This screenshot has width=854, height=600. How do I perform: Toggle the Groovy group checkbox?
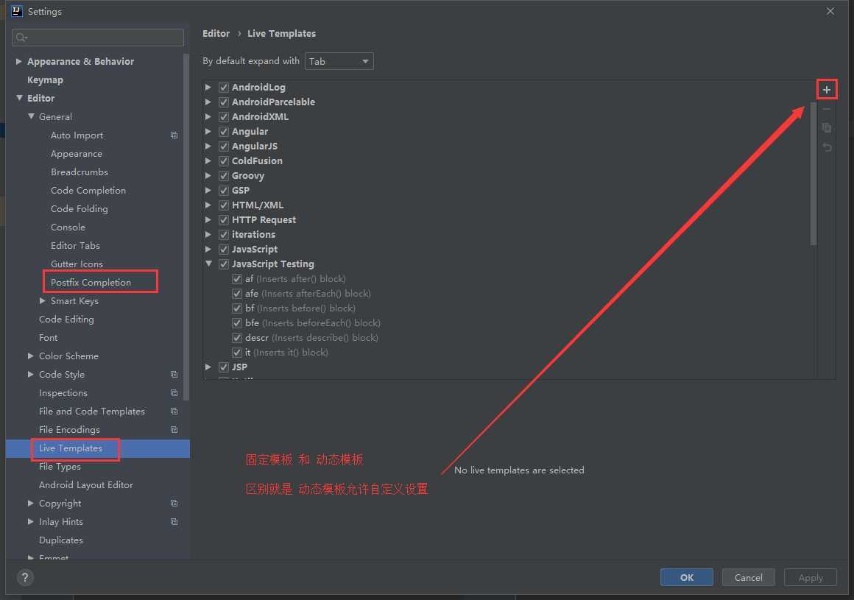click(x=224, y=176)
